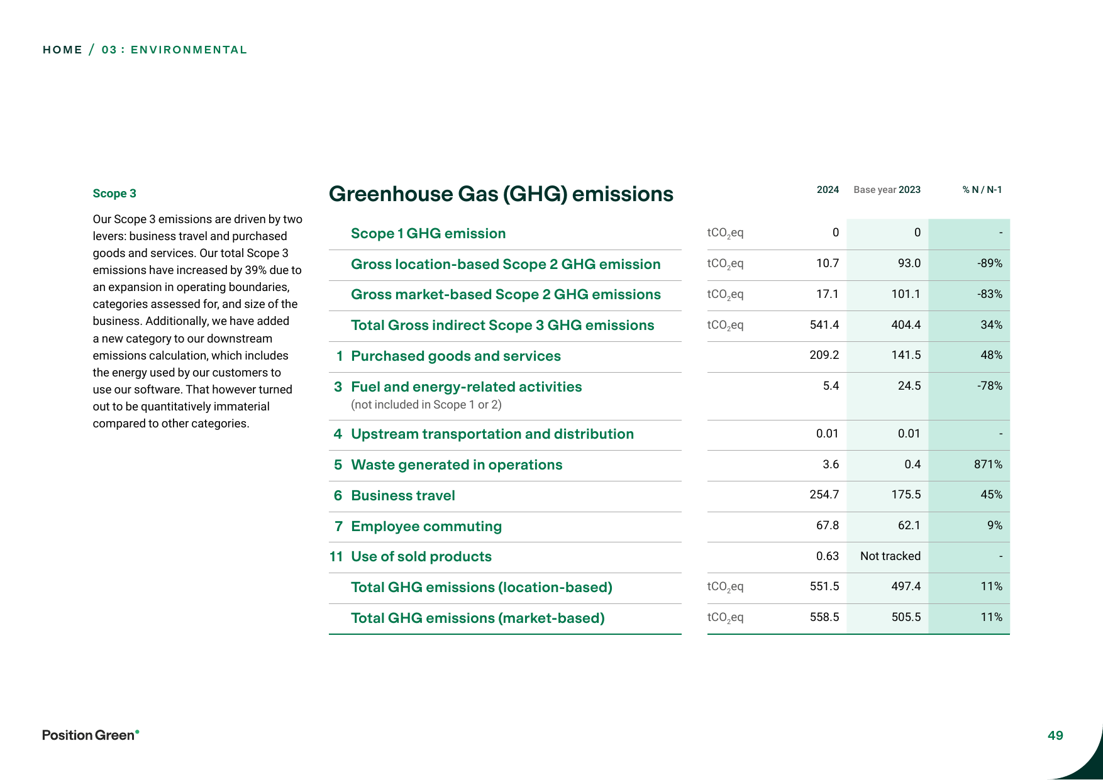Select Gross market-based Scope 2 GHG emissions
The width and height of the screenshot is (1103, 780).
(506, 294)
